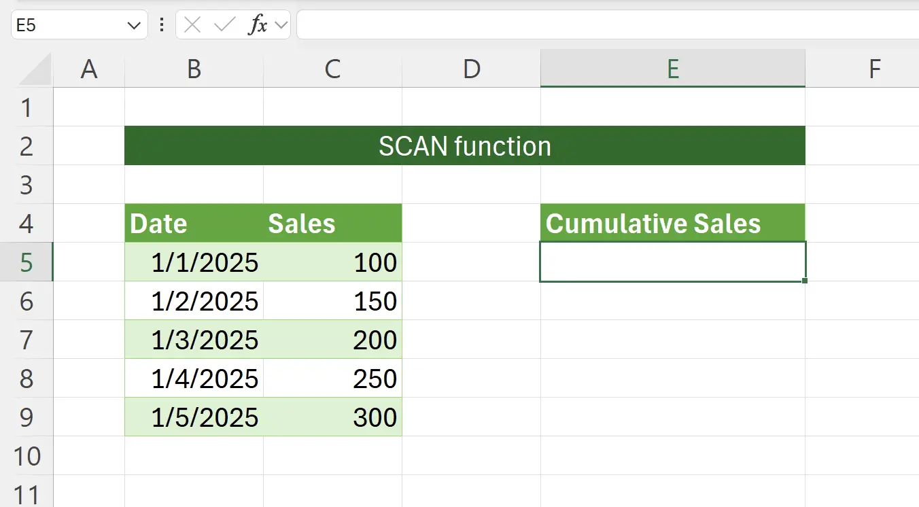Click cell containing 1/3/2025

tap(194, 340)
